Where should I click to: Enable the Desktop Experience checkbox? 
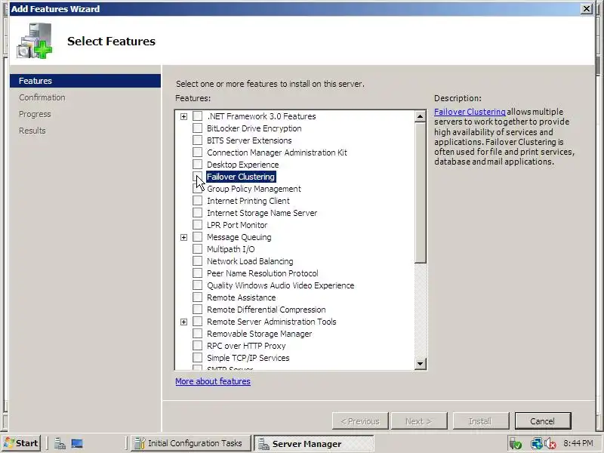tap(197, 165)
